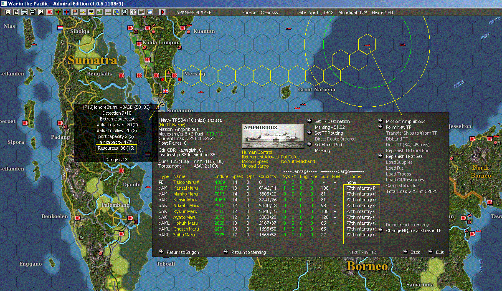Click the third toolbar icon showing stacked screens
502x291 pixels.
[25, 13]
